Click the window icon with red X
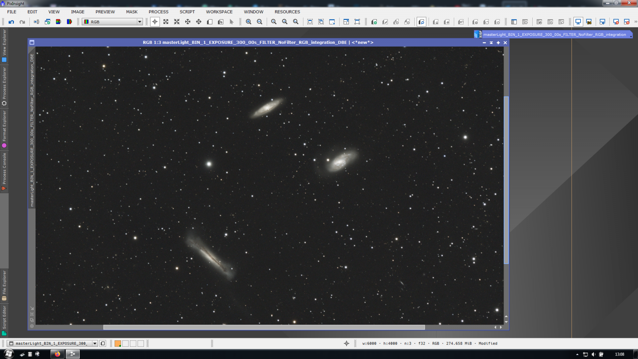The width and height of the screenshot is (638, 359). pos(627,22)
